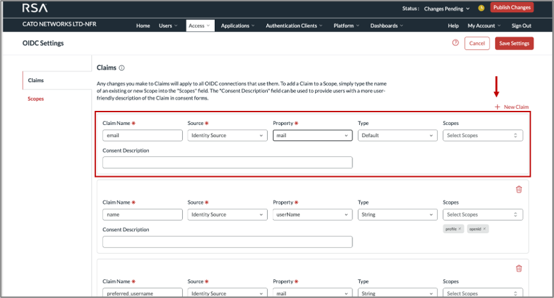This screenshot has height=298, width=554.
Task: Open Select Scopes for preferred_username claim
Action: pyautogui.click(x=483, y=293)
